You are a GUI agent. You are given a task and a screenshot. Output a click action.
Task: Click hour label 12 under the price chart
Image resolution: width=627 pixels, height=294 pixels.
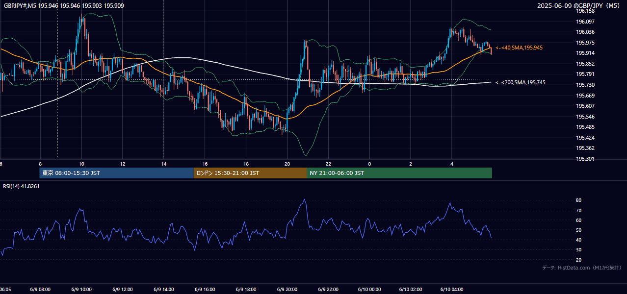click(123, 164)
